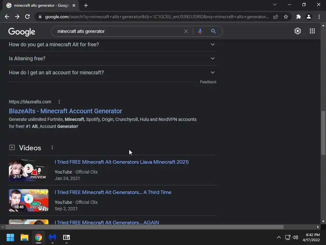Screen dimensions: 326x245
Task: Show hidden system tray icons
Action: point(279,237)
